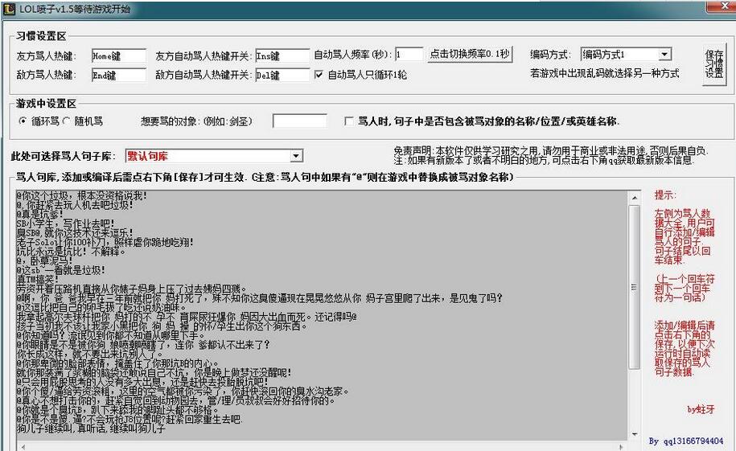This screenshot has width=736, height=451.
Task: Uncheck 自动骂人只循环1轮 checkbox
Action: click(319, 75)
